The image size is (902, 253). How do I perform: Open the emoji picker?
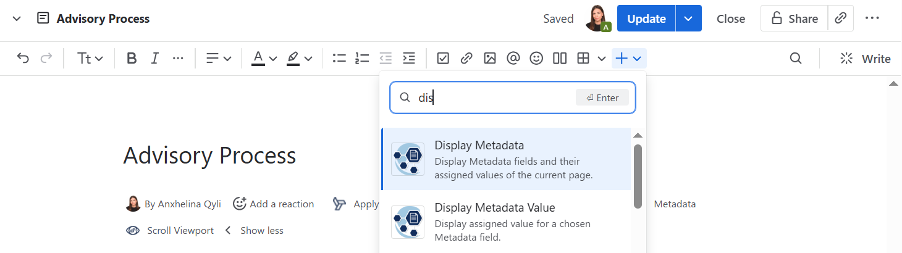pyautogui.click(x=536, y=59)
